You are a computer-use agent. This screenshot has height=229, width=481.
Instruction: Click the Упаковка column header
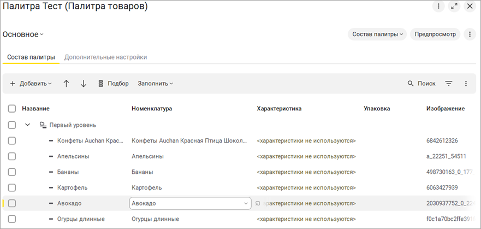377,109
